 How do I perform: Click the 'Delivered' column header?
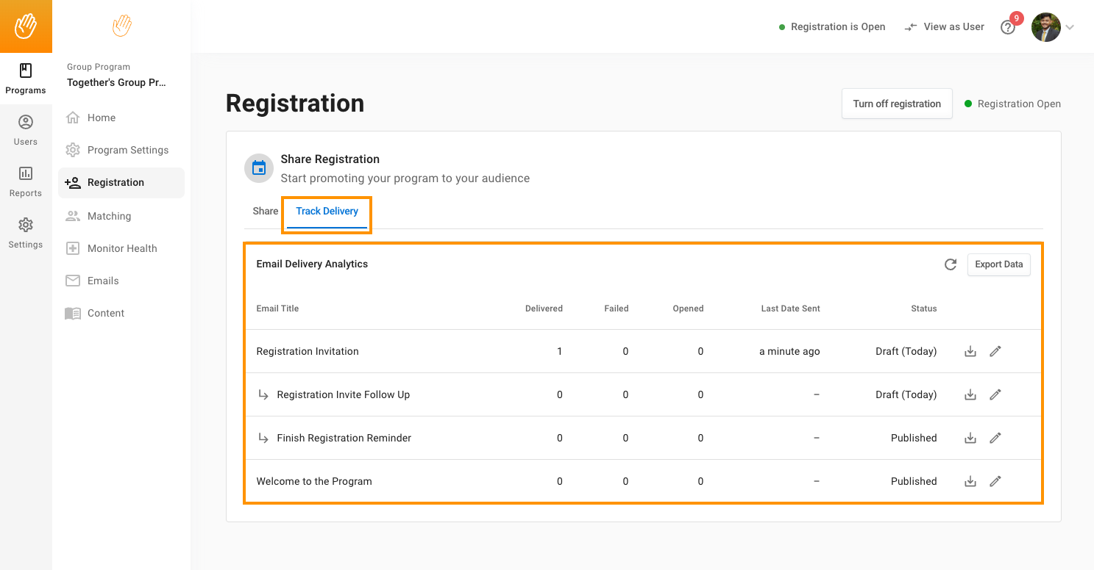pos(544,309)
